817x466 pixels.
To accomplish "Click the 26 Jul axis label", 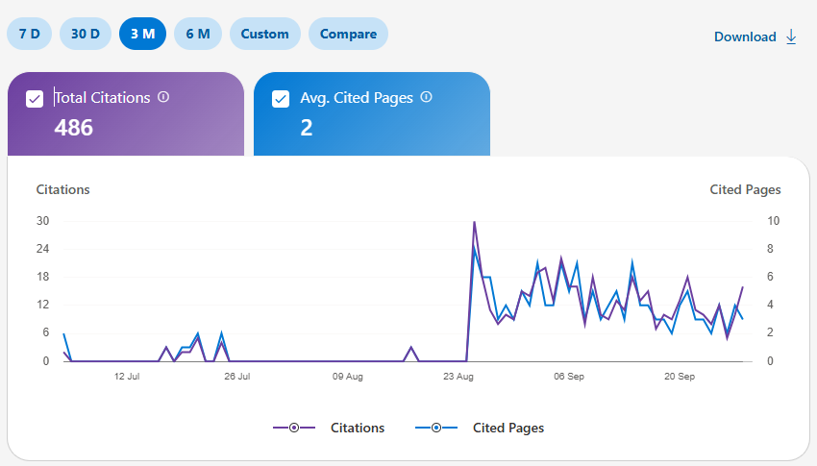I will tap(237, 377).
